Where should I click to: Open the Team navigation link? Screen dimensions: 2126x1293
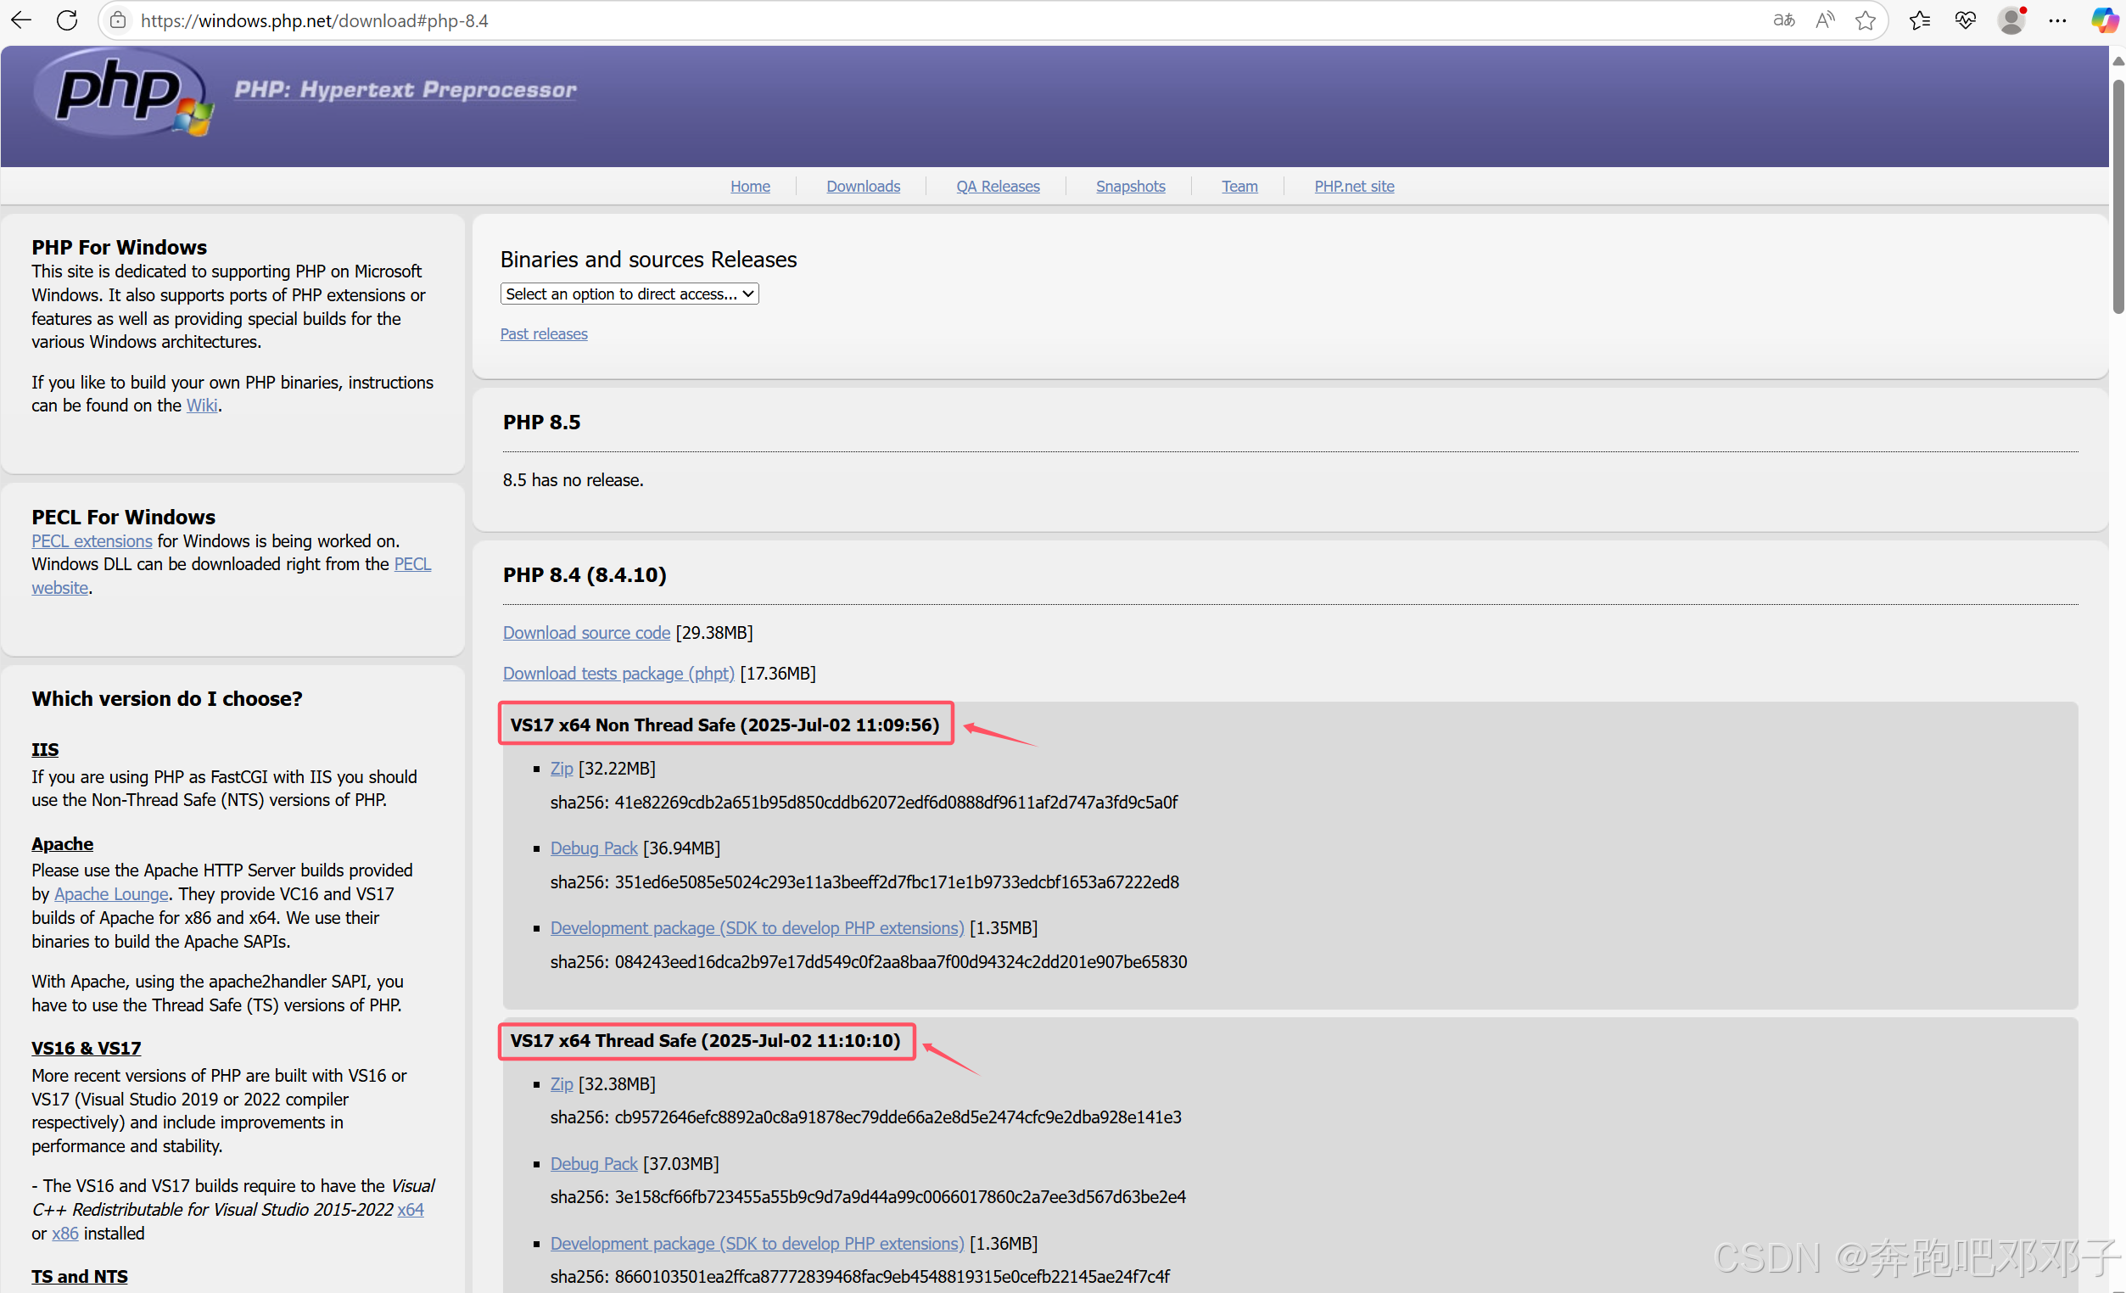[1239, 186]
